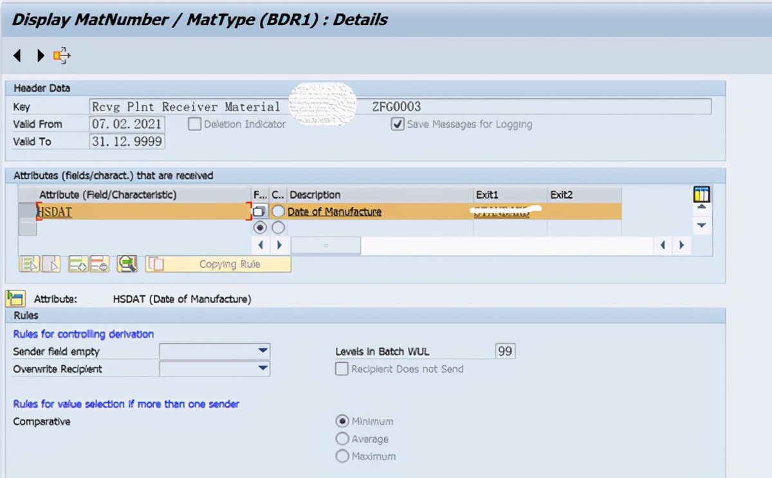Click the Copying Rule button
Viewport: 772px width, 478px height.
point(217,263)
